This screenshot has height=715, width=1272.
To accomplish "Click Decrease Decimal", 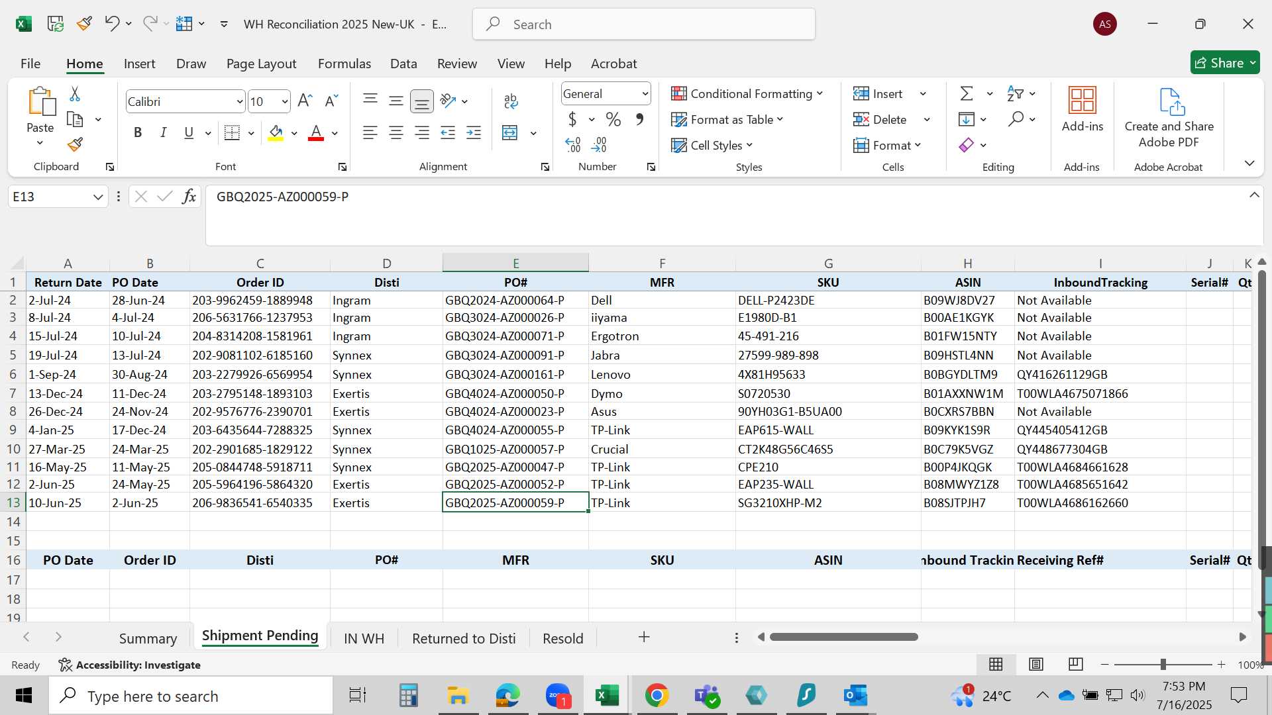I will point(599,144).
